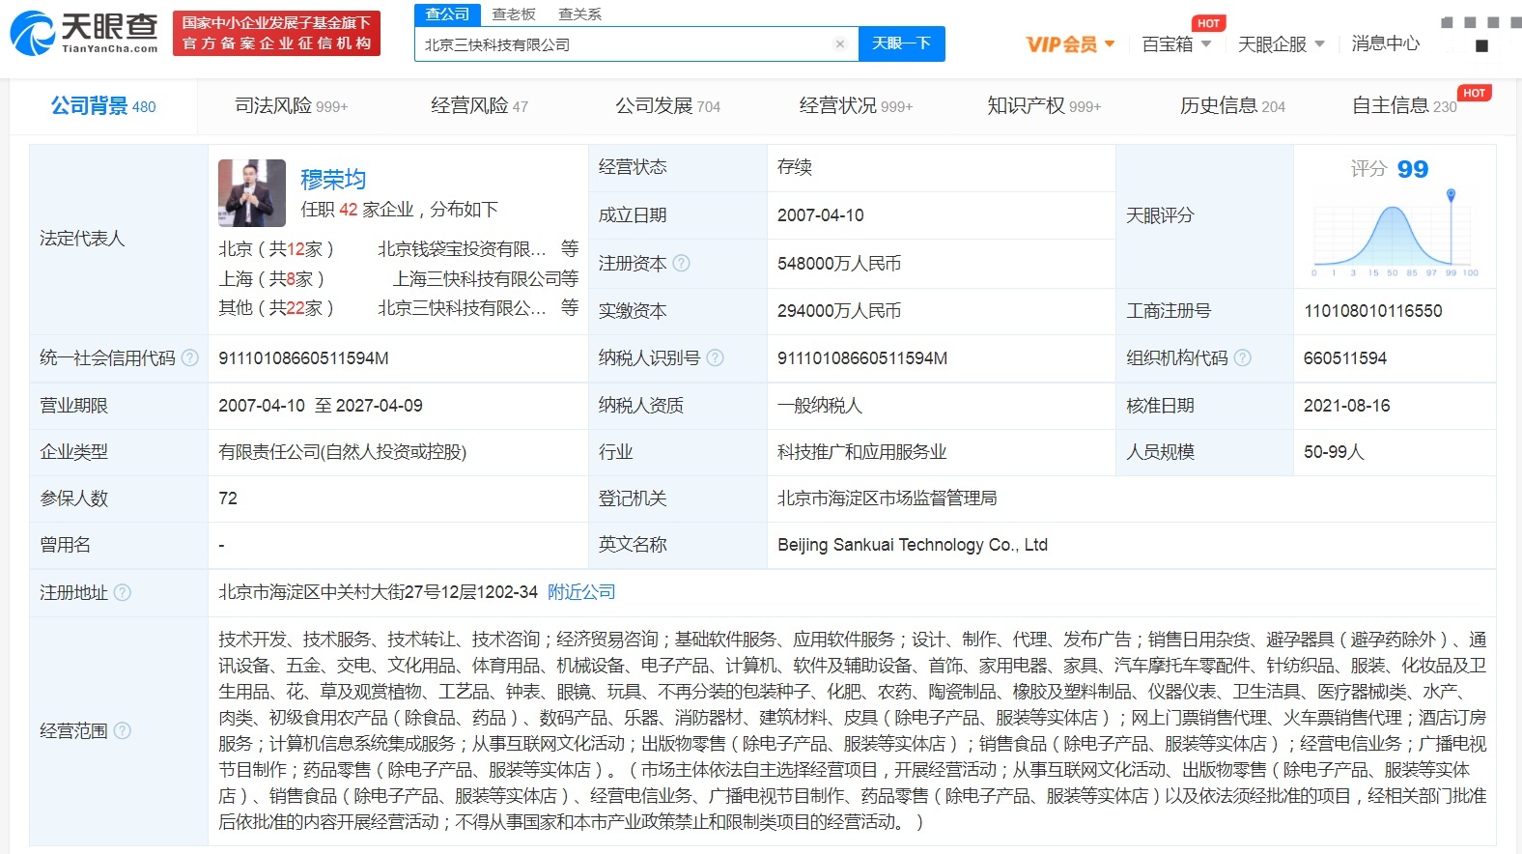
Task: Select the business term 2007-04-10 至 2027-04-09
Action: click(320, 406)
